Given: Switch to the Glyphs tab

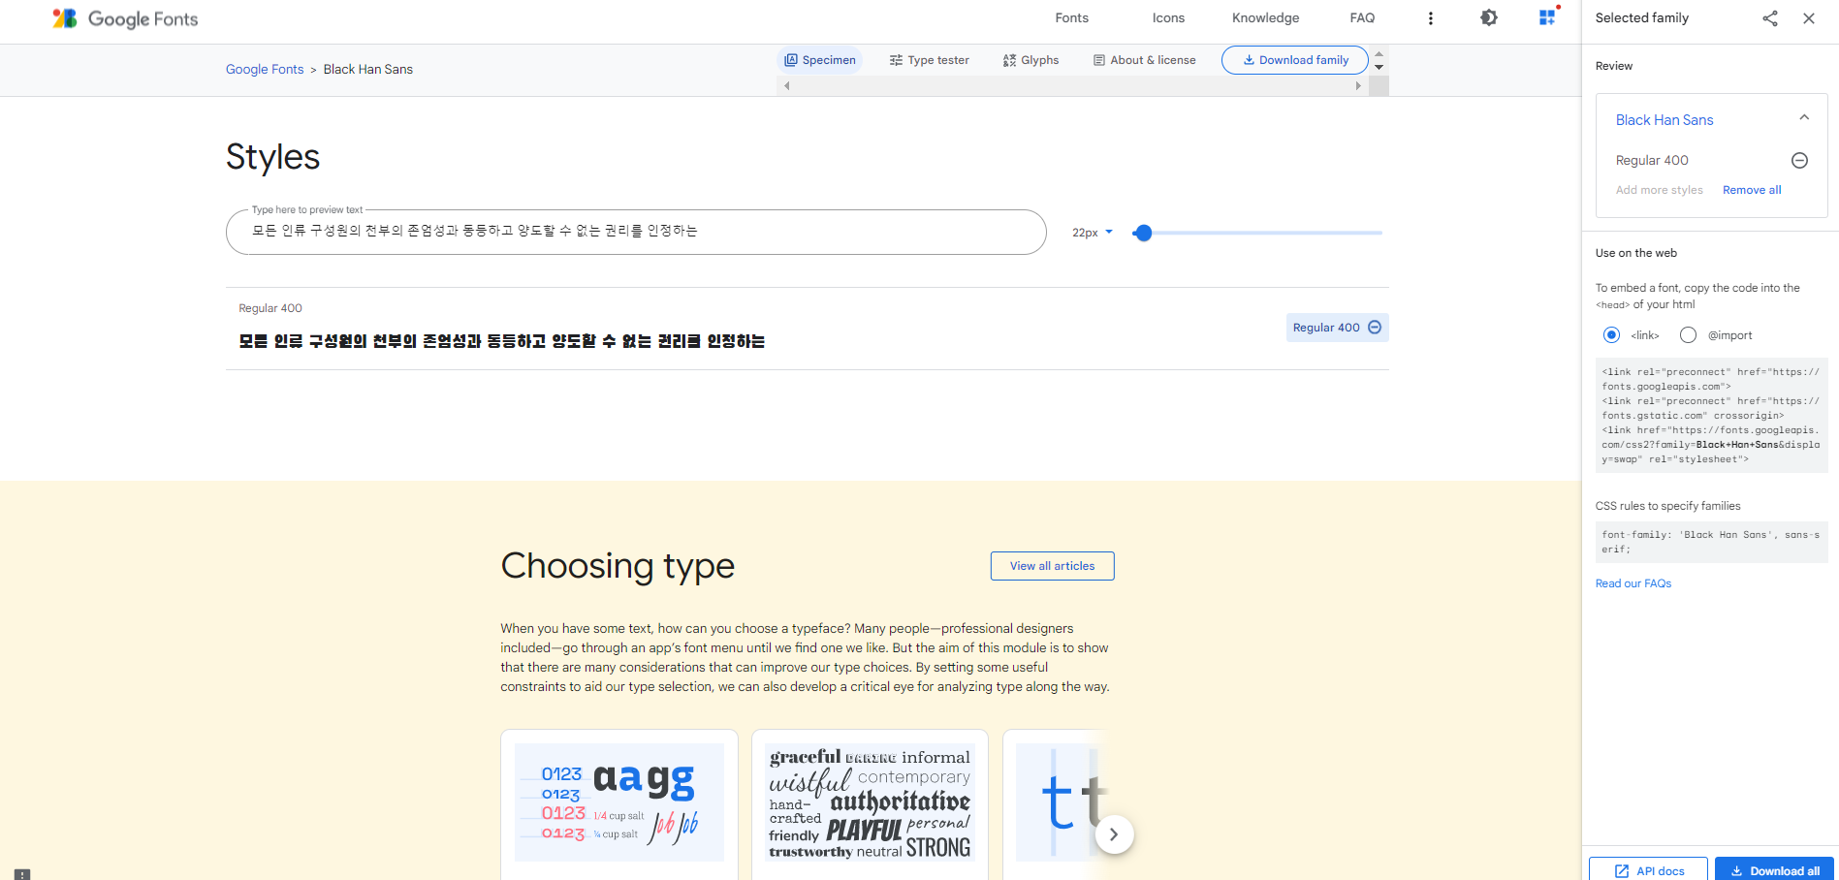Looking at the screenshot, I should coord(1030,60).
